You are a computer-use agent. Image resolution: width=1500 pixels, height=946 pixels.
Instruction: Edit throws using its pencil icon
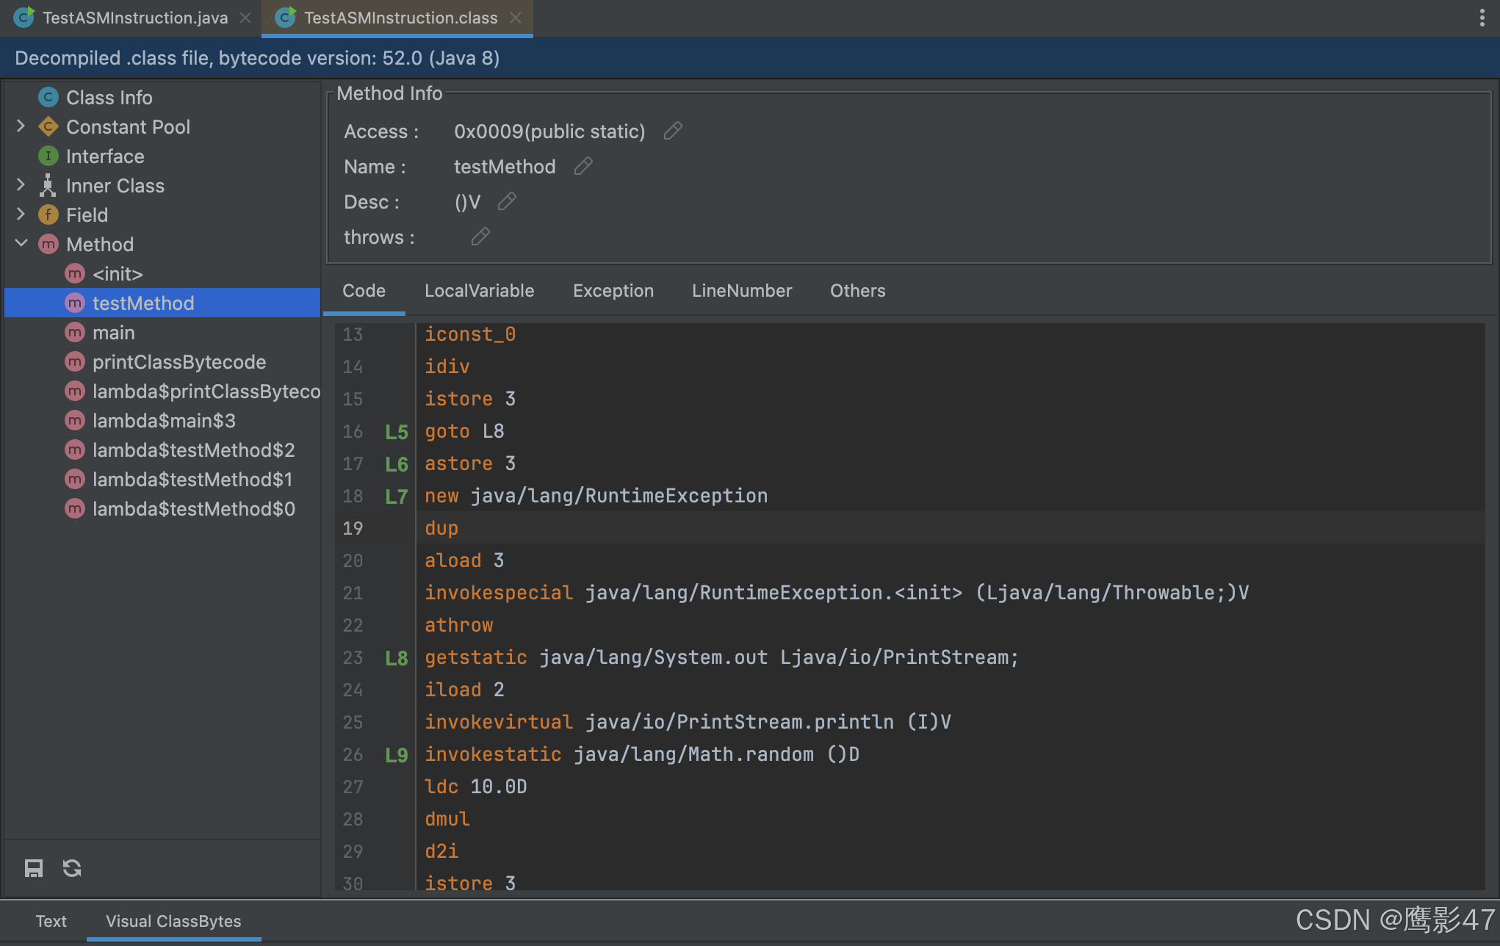pos(480,236)
